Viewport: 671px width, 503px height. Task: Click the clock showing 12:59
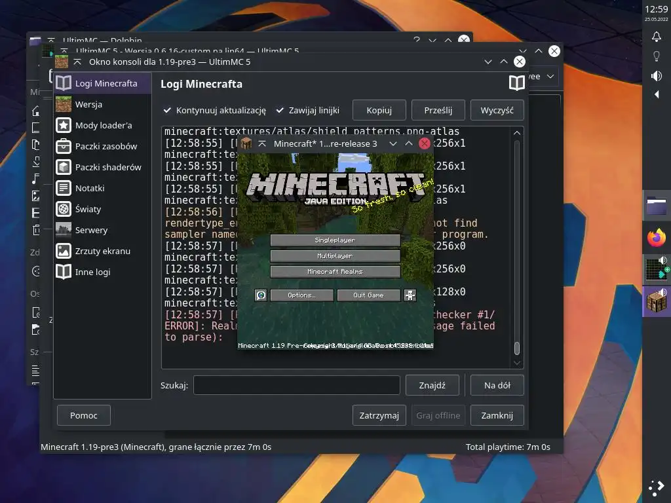(x=657, y=9)
